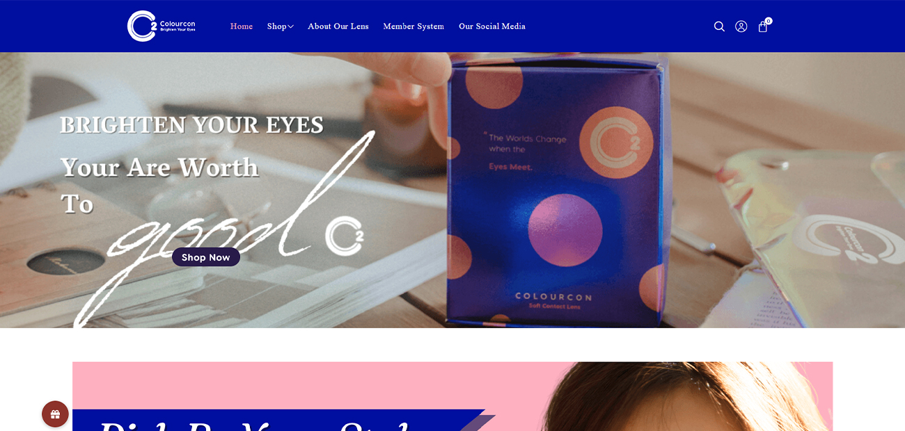The height and width of the screenshot is (431, 905).
Task: Click the 'BRIGHTEN YOUR EYES' hero heading
Action: point(192,125)
